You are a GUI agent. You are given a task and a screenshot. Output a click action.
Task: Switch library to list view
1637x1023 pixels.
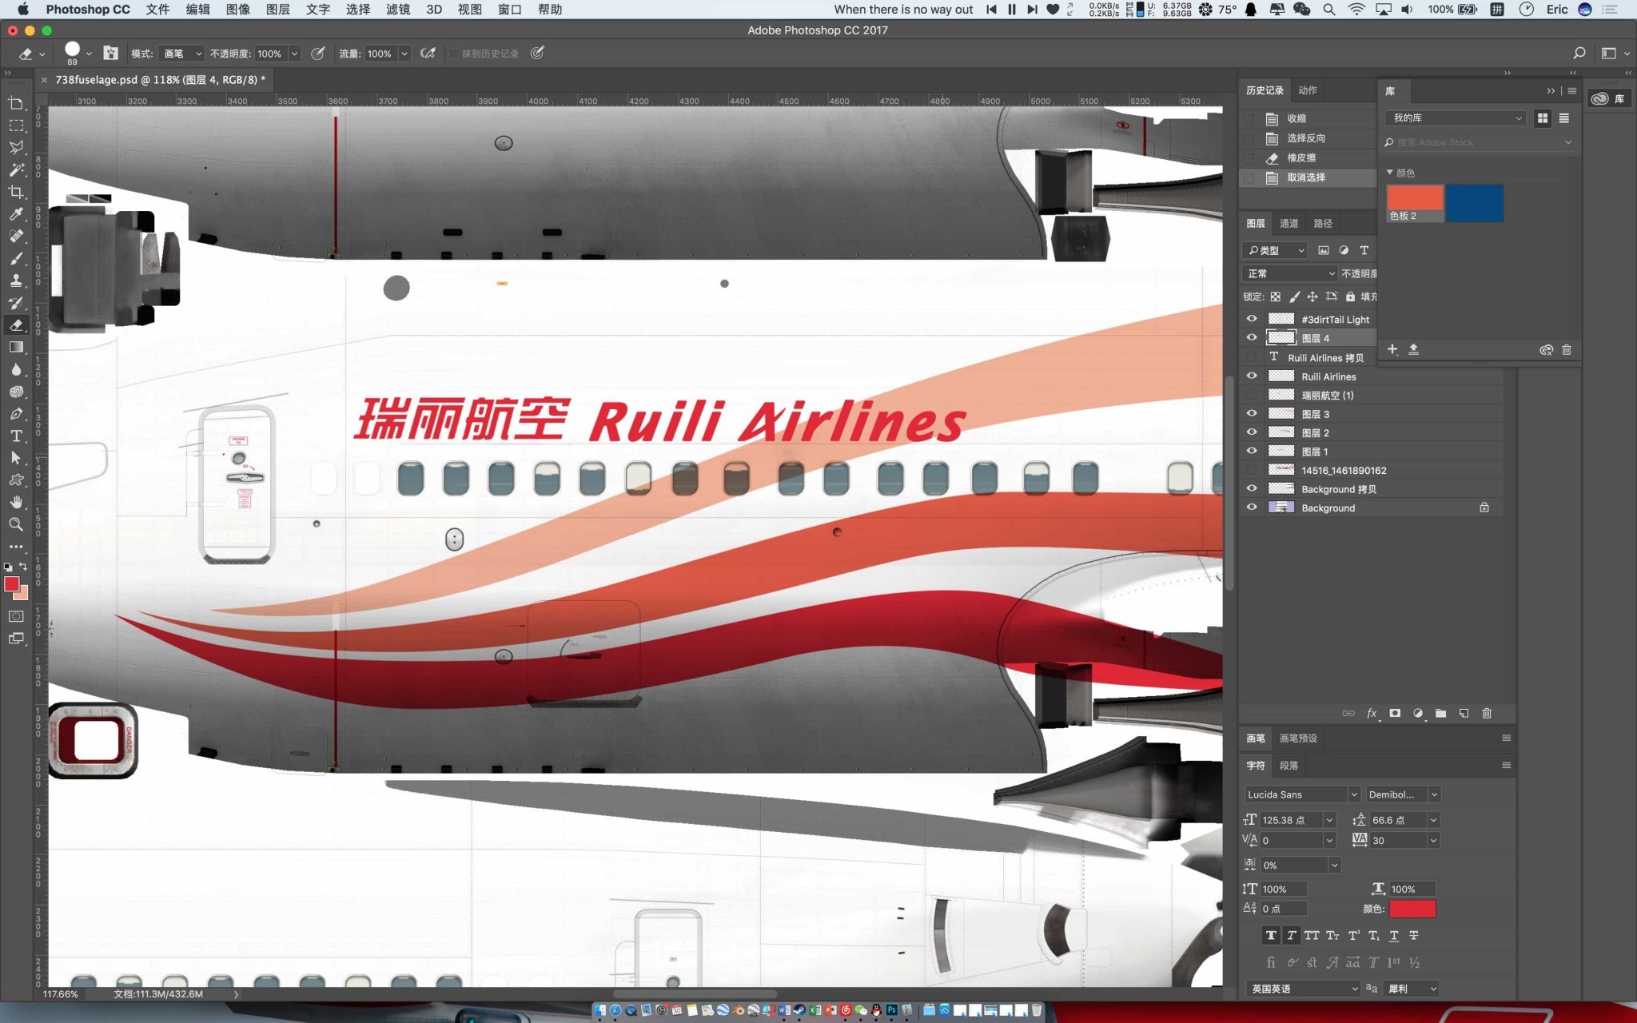[x=1564, y=118]
